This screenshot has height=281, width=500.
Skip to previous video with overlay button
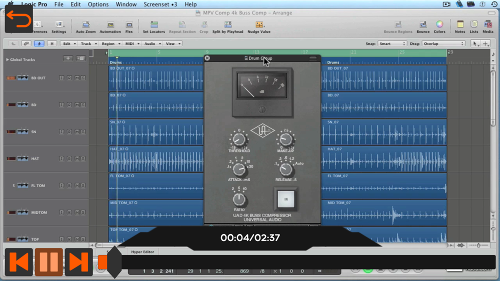18,262
